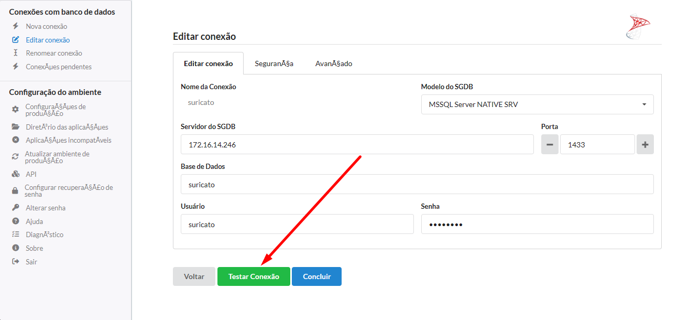Open the Modelo do SGDB dropdown
The image size is (700, 320).
(537, 104)
